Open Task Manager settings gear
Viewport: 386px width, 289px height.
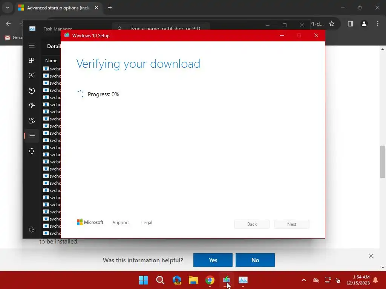pyautogui.click(x=32, y=230)
